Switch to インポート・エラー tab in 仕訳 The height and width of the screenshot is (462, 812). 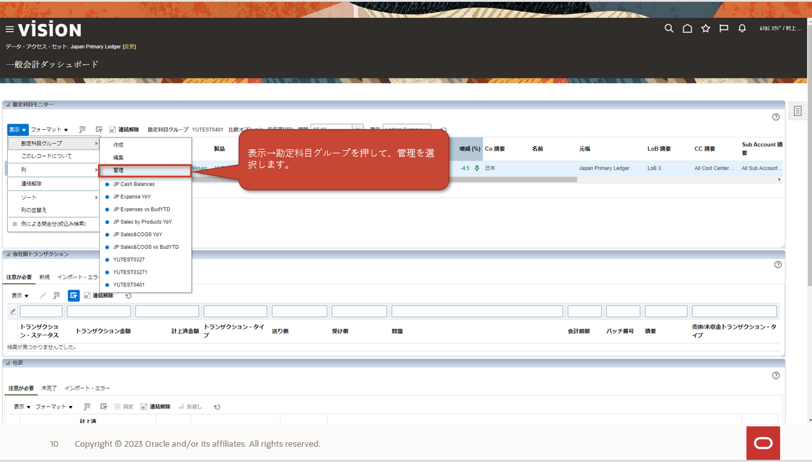[x=87, y=388]
